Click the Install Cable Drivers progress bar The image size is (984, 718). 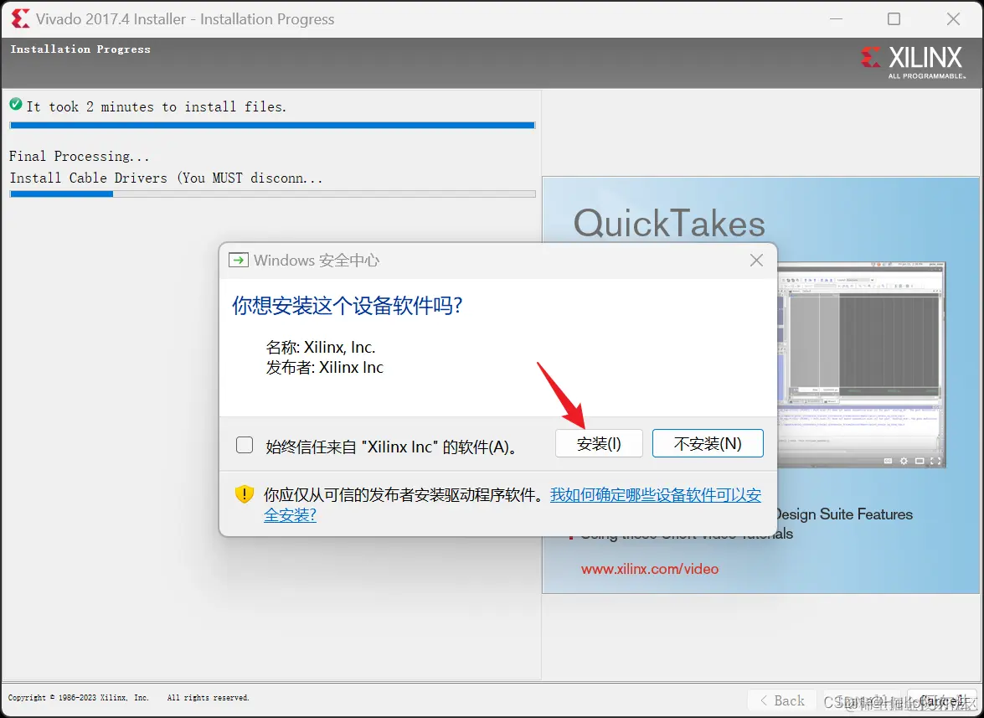coord(272,194)
